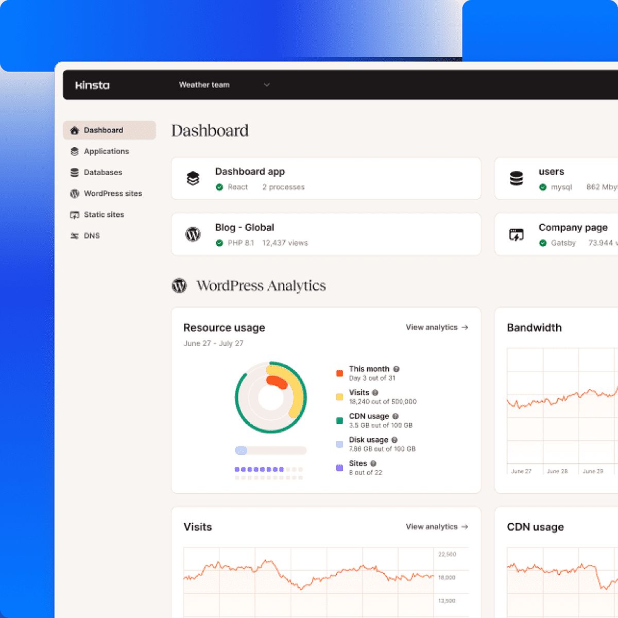
Task: Click the red This month legend swatch
Action: click(339, 373)
